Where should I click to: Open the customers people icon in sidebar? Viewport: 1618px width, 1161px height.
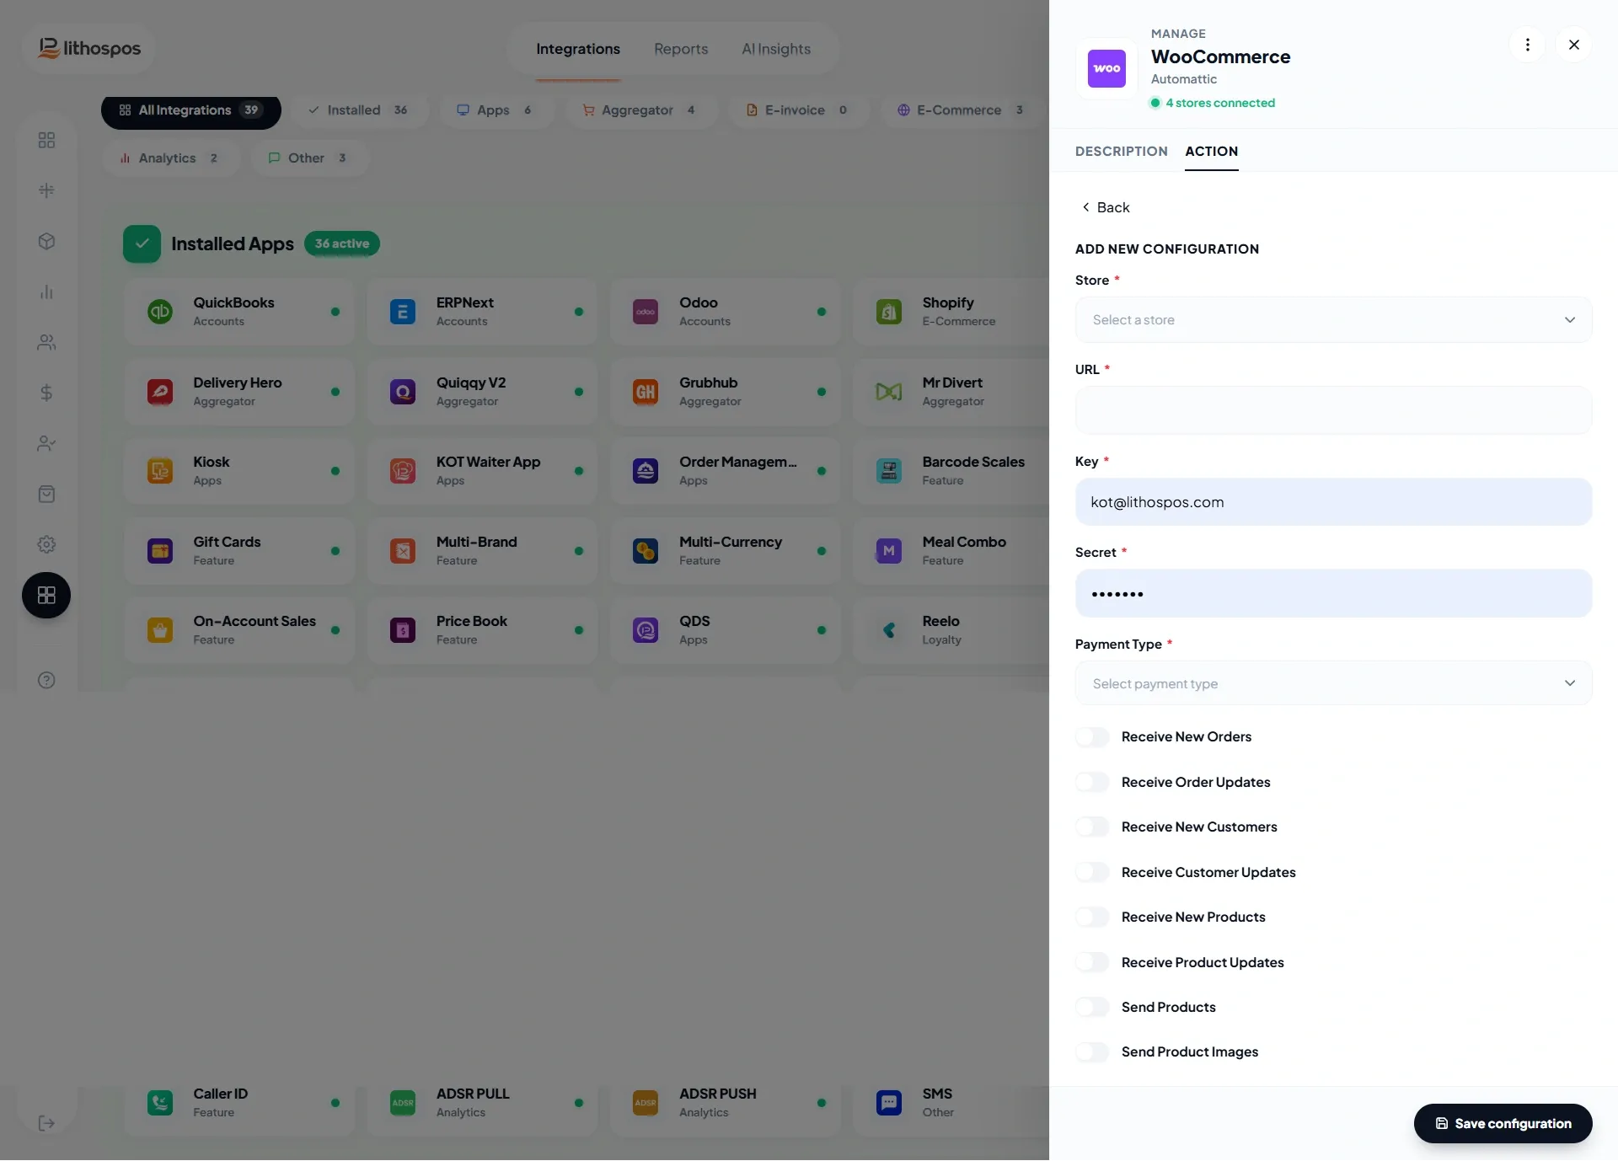[x=46, y=342]
